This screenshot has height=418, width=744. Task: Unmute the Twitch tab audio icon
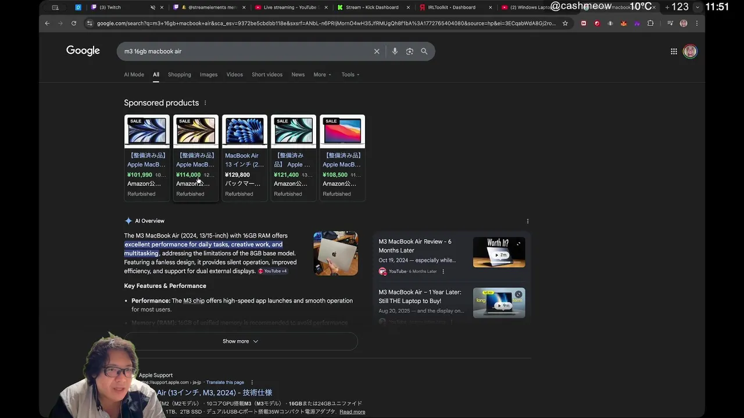point(153,8)
